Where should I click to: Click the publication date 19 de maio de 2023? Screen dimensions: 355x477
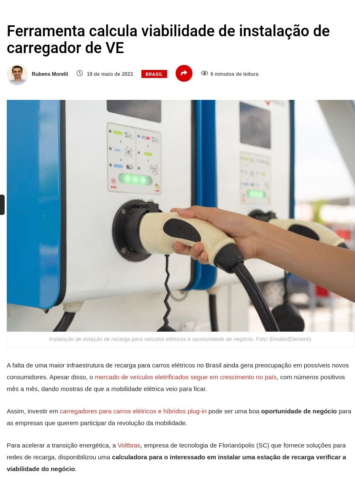point(110,74)
